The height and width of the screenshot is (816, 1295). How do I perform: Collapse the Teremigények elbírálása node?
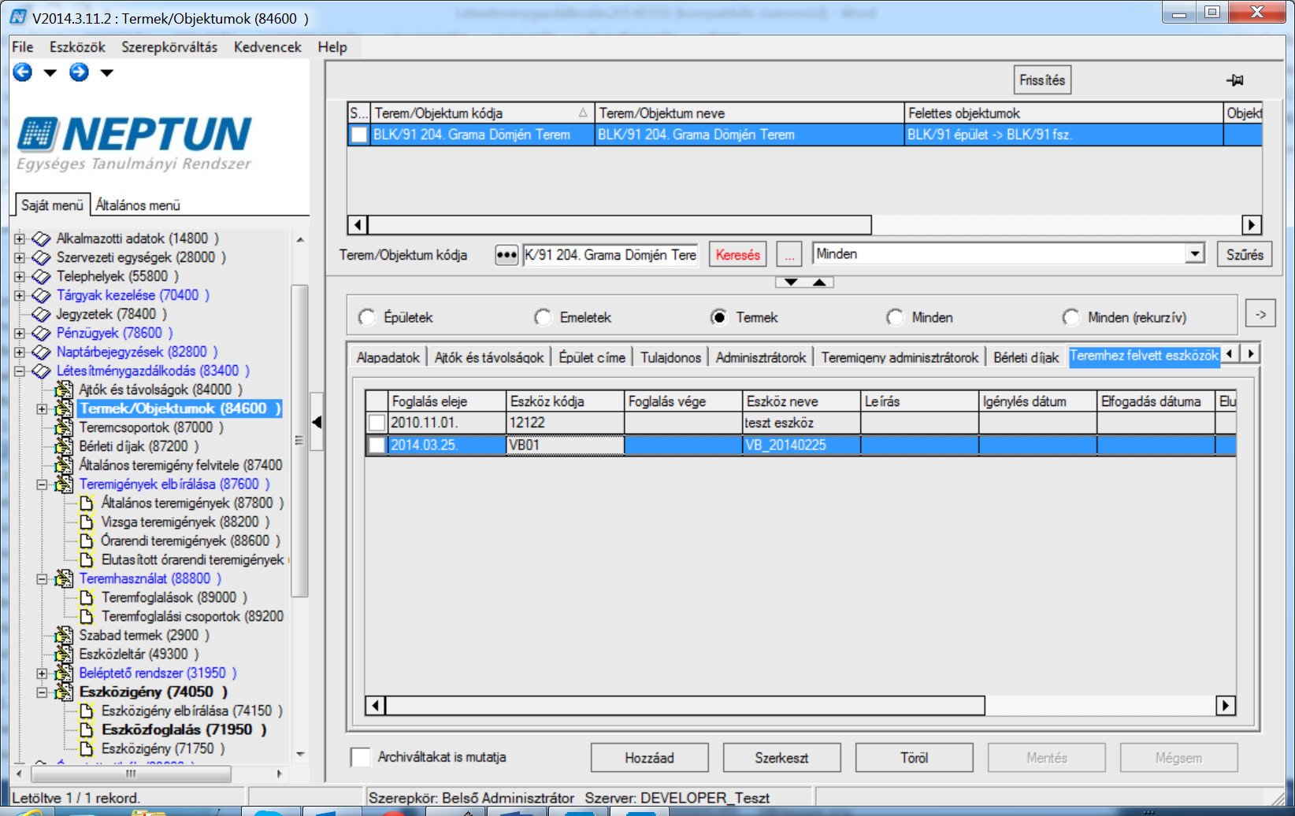[x=42, y=484]
